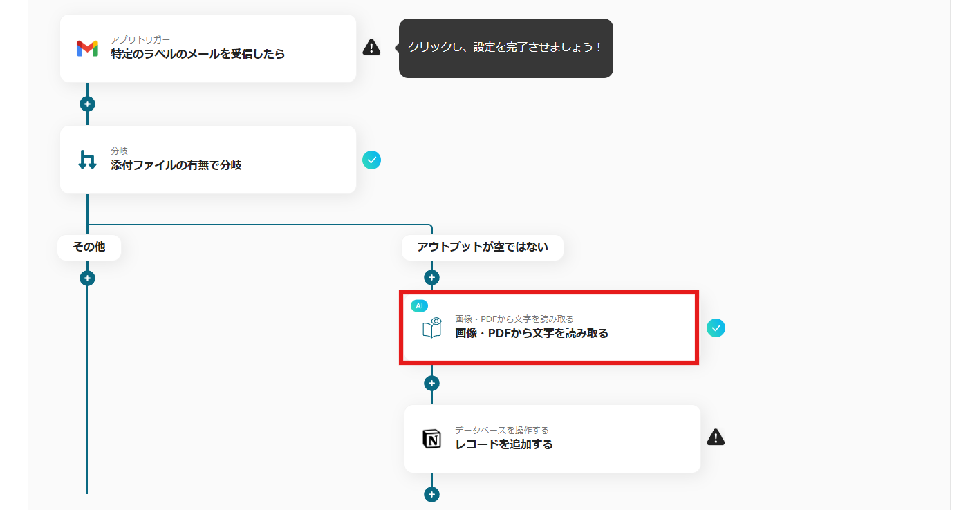Select the その他 branch label

pos(89,247)
